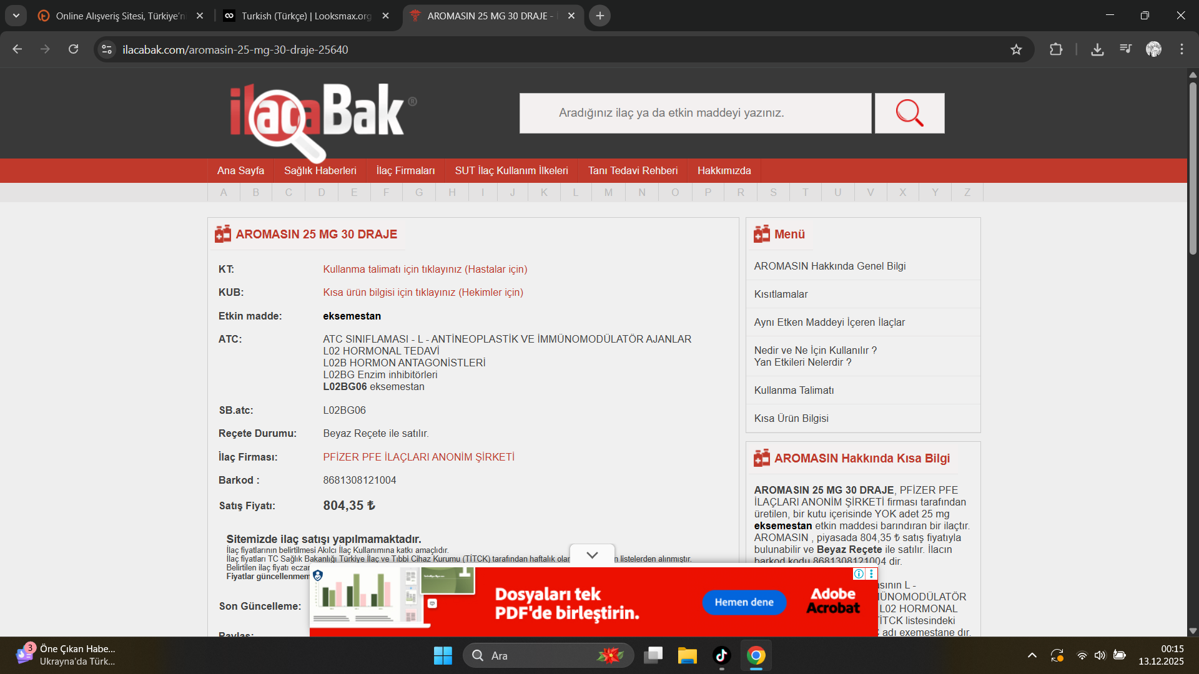Open the tab search dropdown arrow
This screenshot has height=674, width=1199.
(16, 16)
